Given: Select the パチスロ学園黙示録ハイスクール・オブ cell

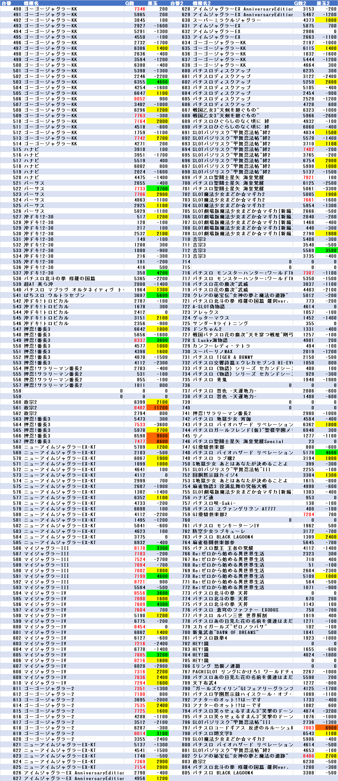Looking at the screenshot, I should coord(242,694).
